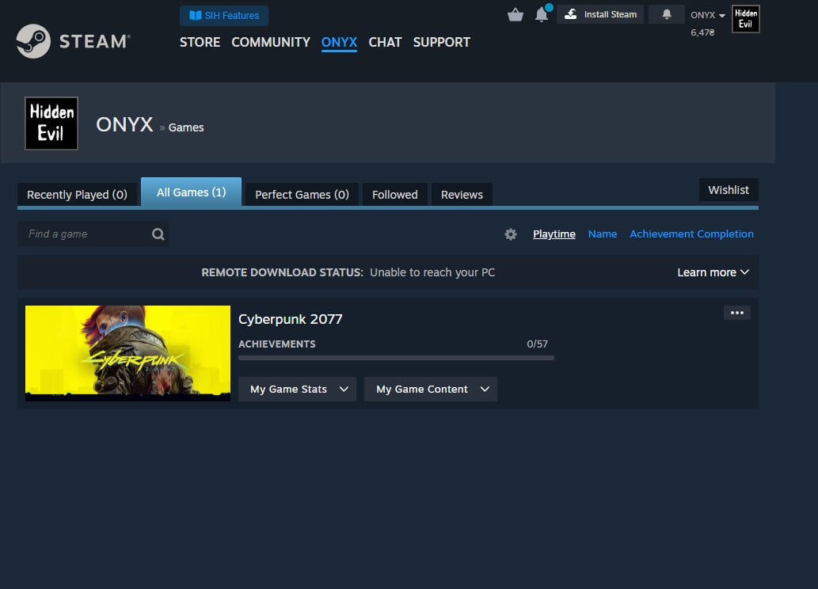The height and width of the screenshot is (589, 818).
Task: Open the three-dots game options menu
Action: click(x=736, y=313)
